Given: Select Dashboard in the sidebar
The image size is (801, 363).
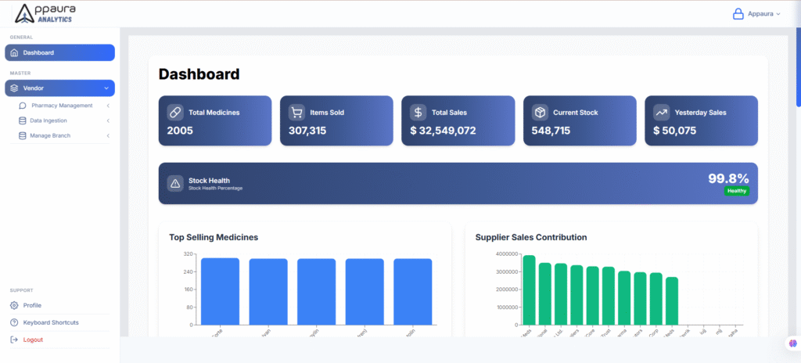Looking at the screenshot, I should [x=59, y=52].
